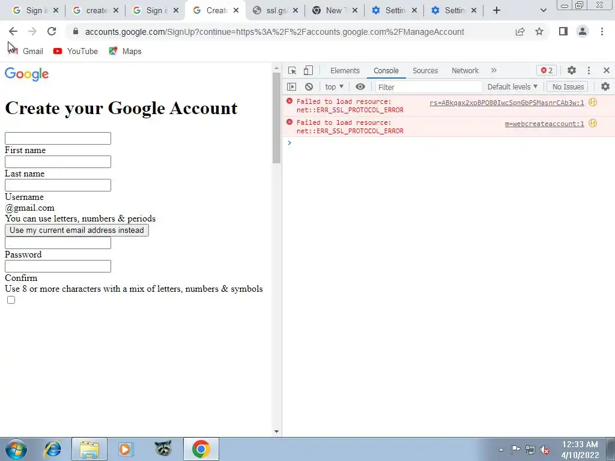The width and height of the screenshot is (615, 461).
Task: Click the browser back arrow
Action: click(x=13, y=31)
